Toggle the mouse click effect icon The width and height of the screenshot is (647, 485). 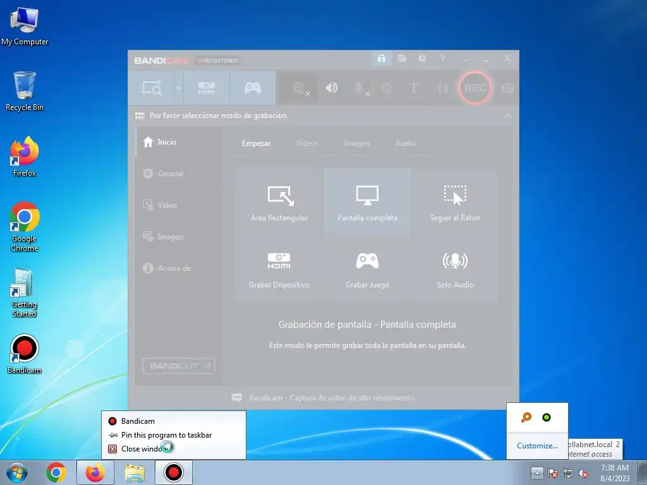pyautogui.click(x=387, y=88)
